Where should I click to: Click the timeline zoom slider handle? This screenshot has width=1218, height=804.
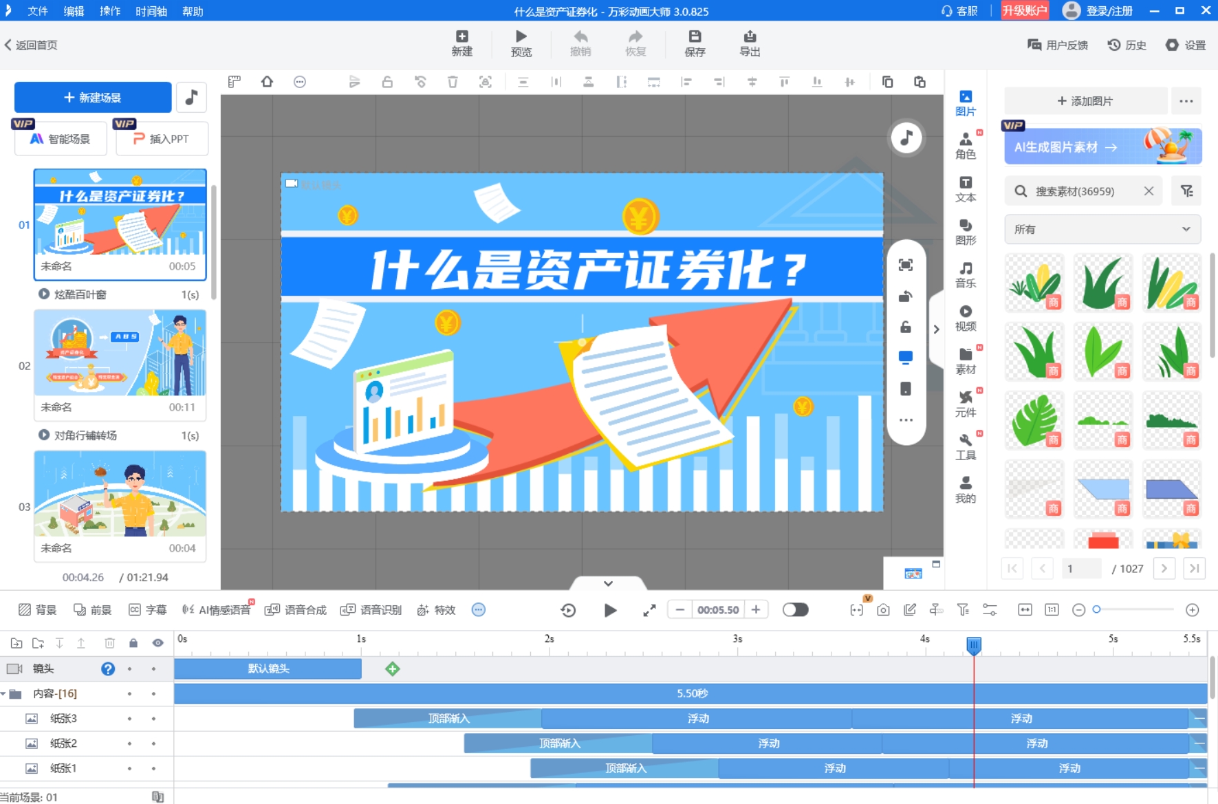coord(1097,609)
